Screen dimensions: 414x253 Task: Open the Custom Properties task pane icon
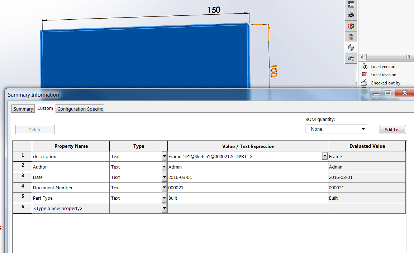point(351,5)
